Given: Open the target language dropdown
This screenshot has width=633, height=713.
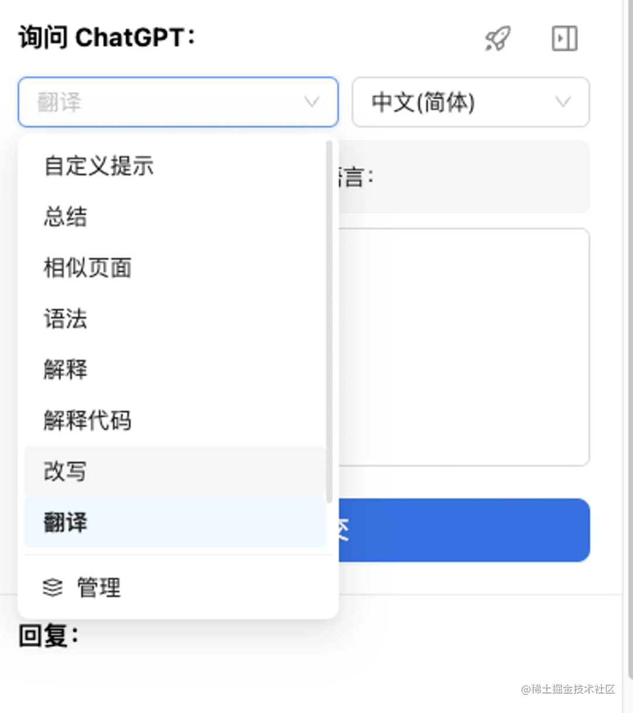Looking at the screenshot, I should [x=471, y=102].
